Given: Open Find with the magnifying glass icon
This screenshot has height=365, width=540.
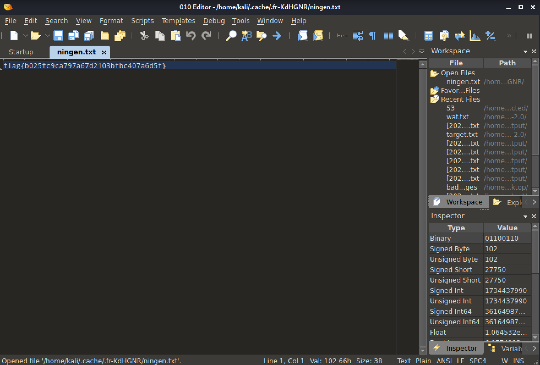Looking at the screenshot, I should [x=231, y=36].
